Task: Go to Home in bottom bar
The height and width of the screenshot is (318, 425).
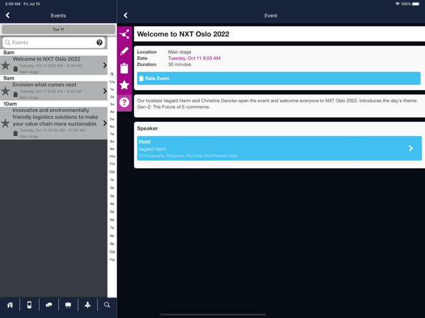Action: [10, 305]
